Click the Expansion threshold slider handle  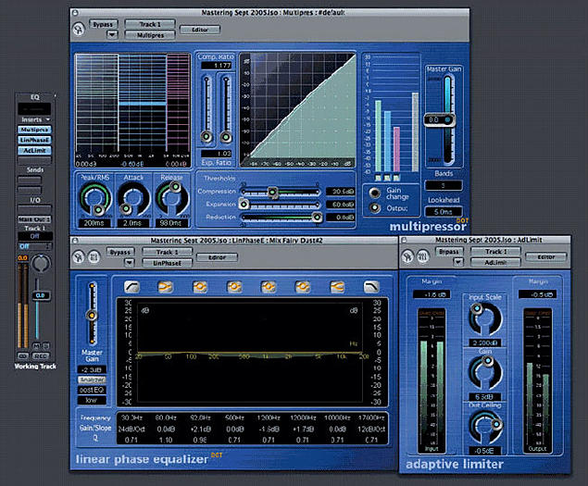click(244, 205)
